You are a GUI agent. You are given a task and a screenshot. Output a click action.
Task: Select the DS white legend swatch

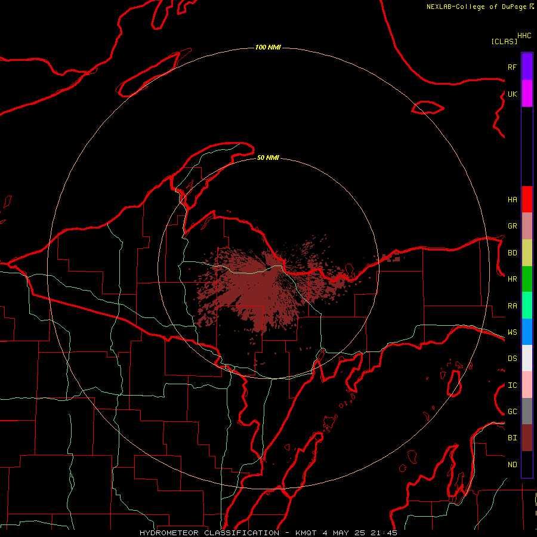527,358
